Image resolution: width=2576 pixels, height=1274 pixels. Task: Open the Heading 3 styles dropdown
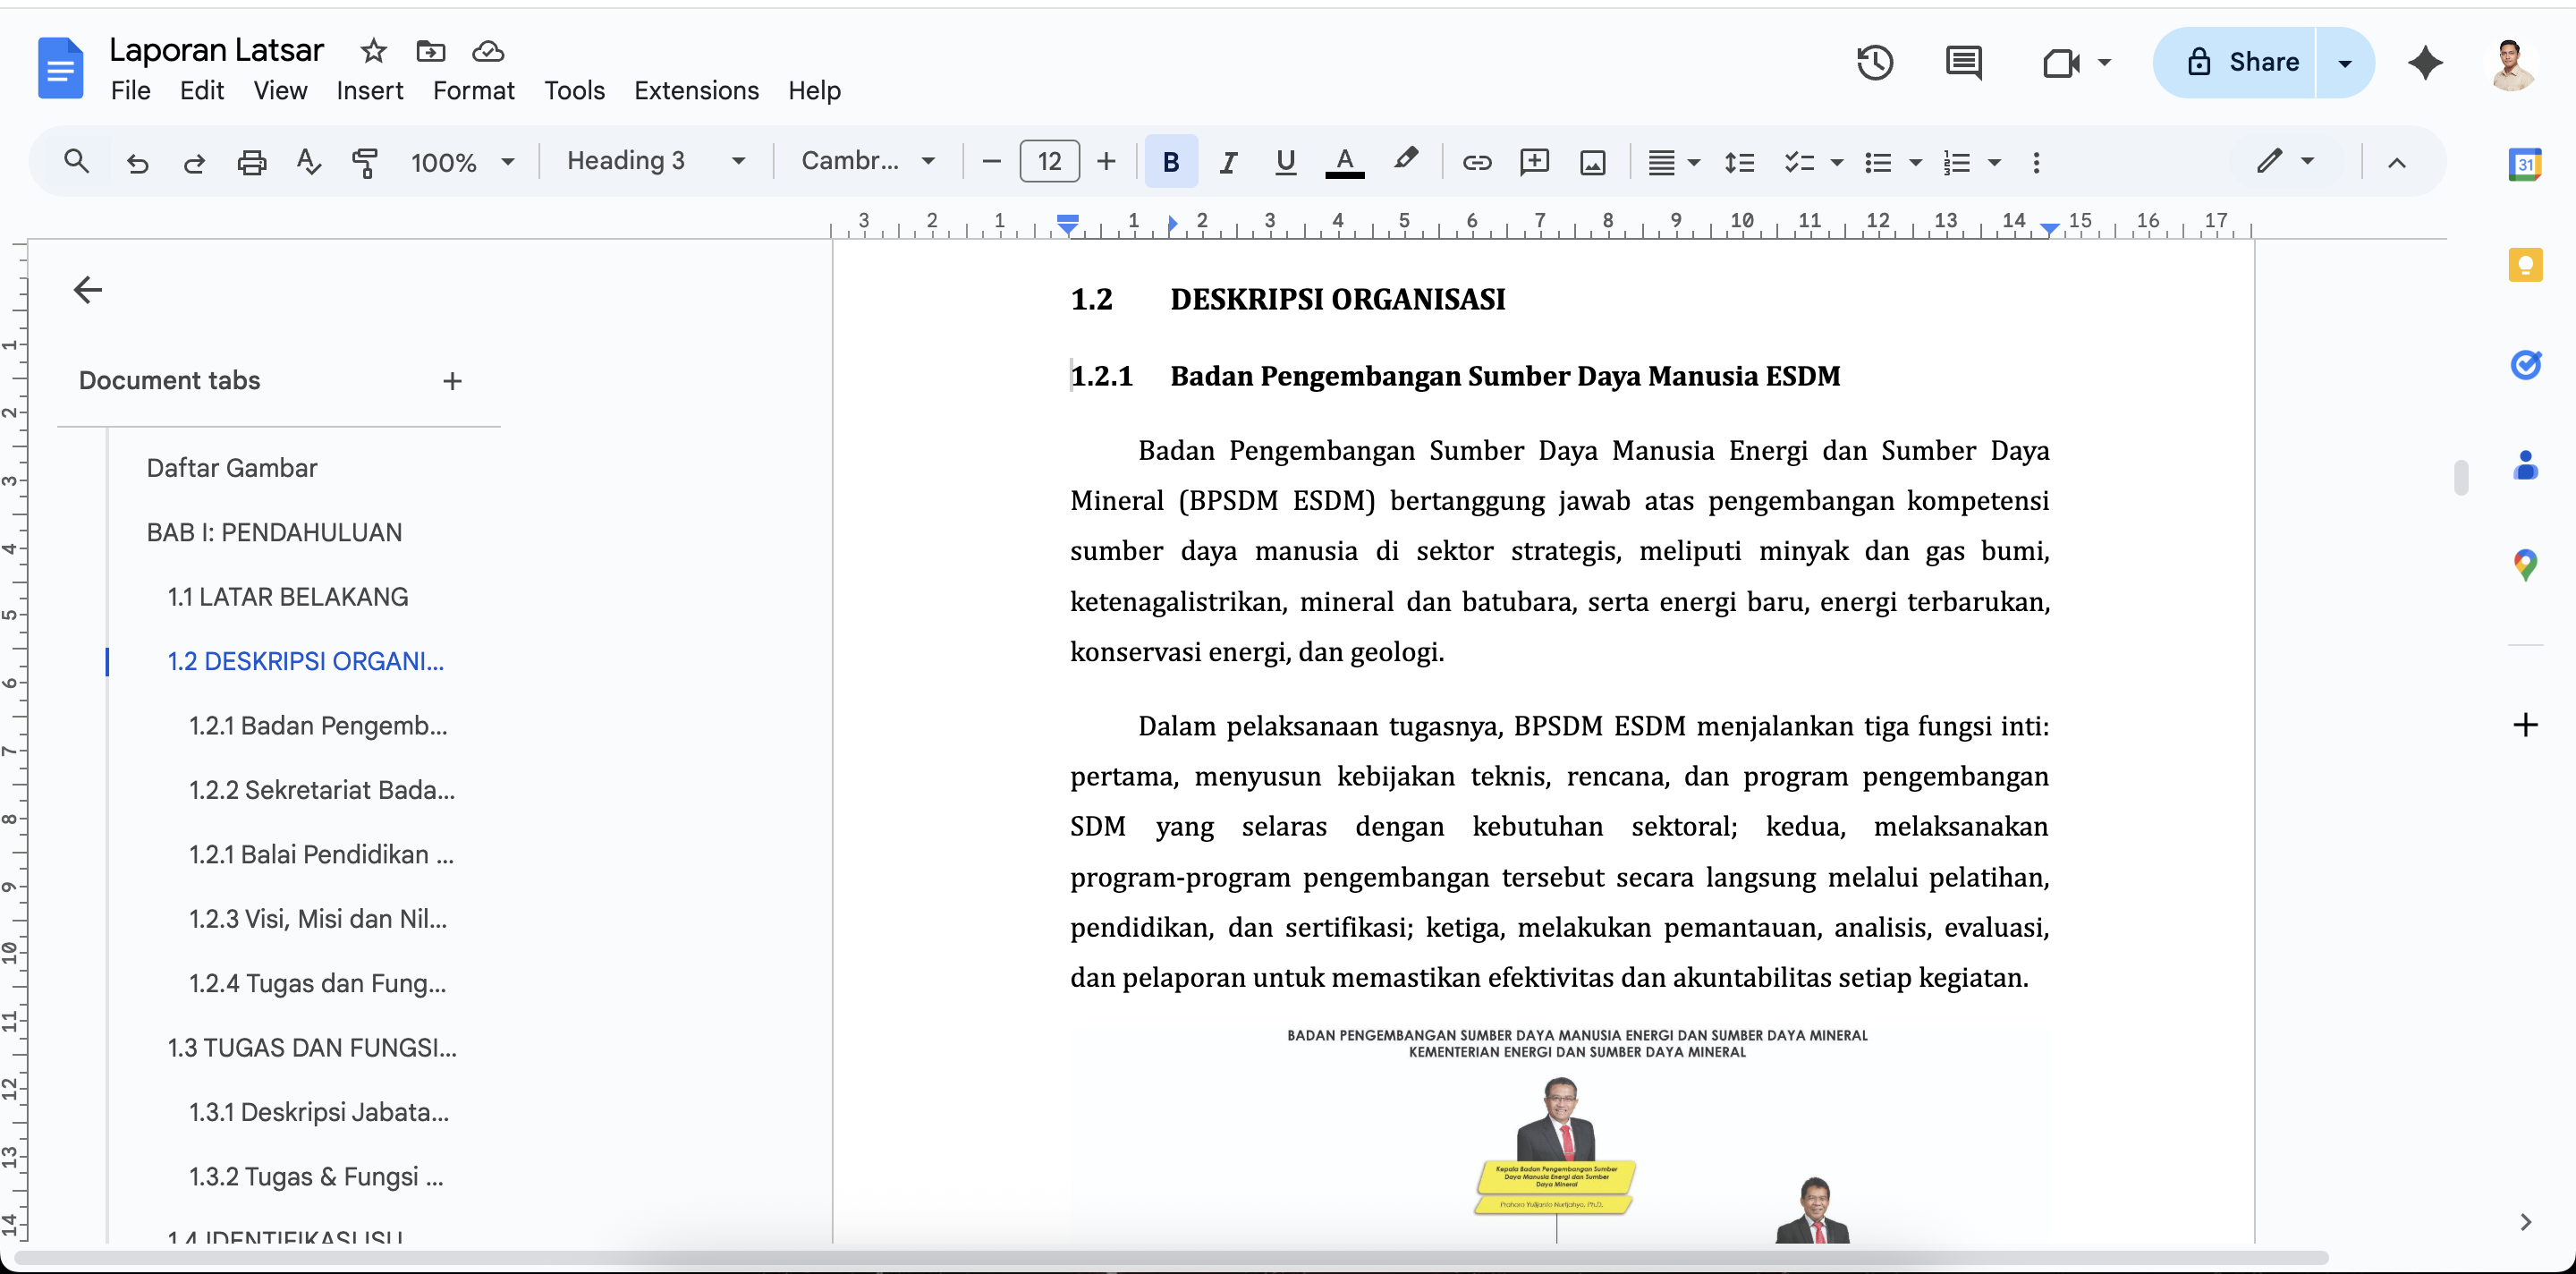pos(655,161)
